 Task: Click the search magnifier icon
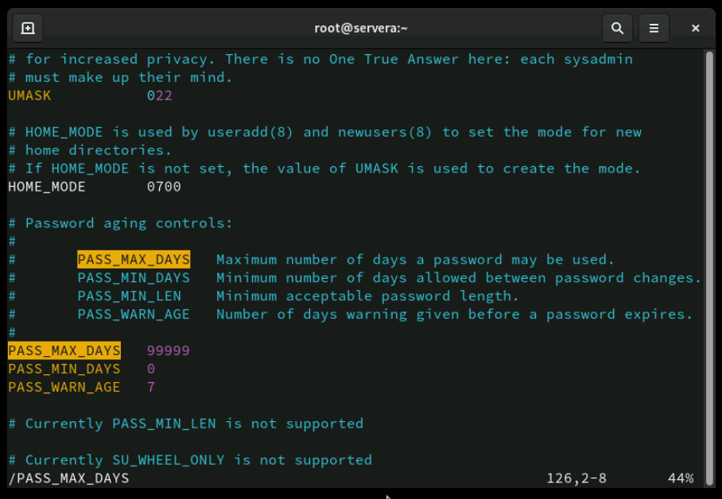coord(617,28)
